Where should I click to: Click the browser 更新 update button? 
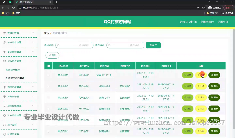coord(229,8)
